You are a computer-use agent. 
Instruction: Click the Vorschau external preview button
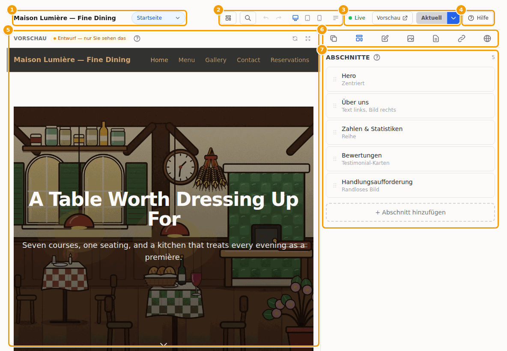point(392,18)
